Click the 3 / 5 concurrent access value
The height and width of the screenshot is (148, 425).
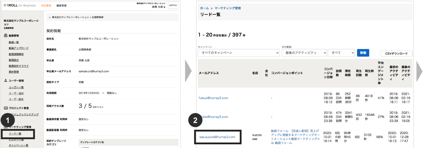(x=85, y=106)
